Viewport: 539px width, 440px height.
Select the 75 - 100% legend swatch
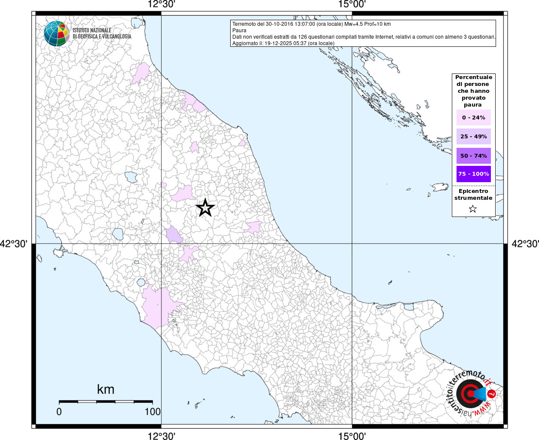point(473,174)
